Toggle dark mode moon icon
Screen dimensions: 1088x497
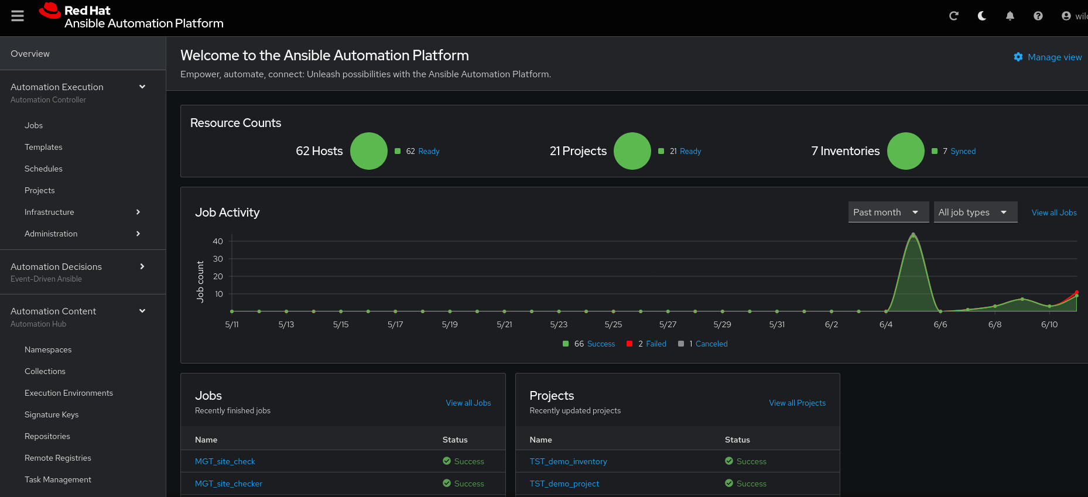pos(982,16)
